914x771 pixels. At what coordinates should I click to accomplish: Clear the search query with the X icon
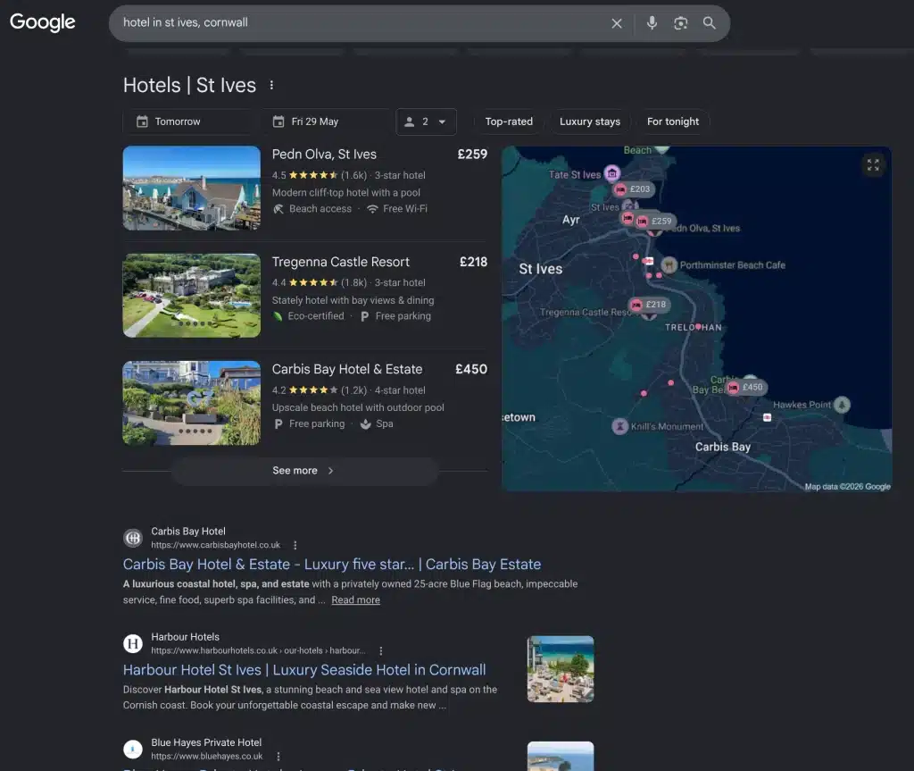pyautogui.click(x=616, y=23)
